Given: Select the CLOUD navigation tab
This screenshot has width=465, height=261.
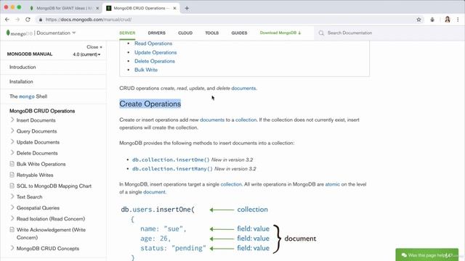Looking at the screenshot, I should [185, 33].
